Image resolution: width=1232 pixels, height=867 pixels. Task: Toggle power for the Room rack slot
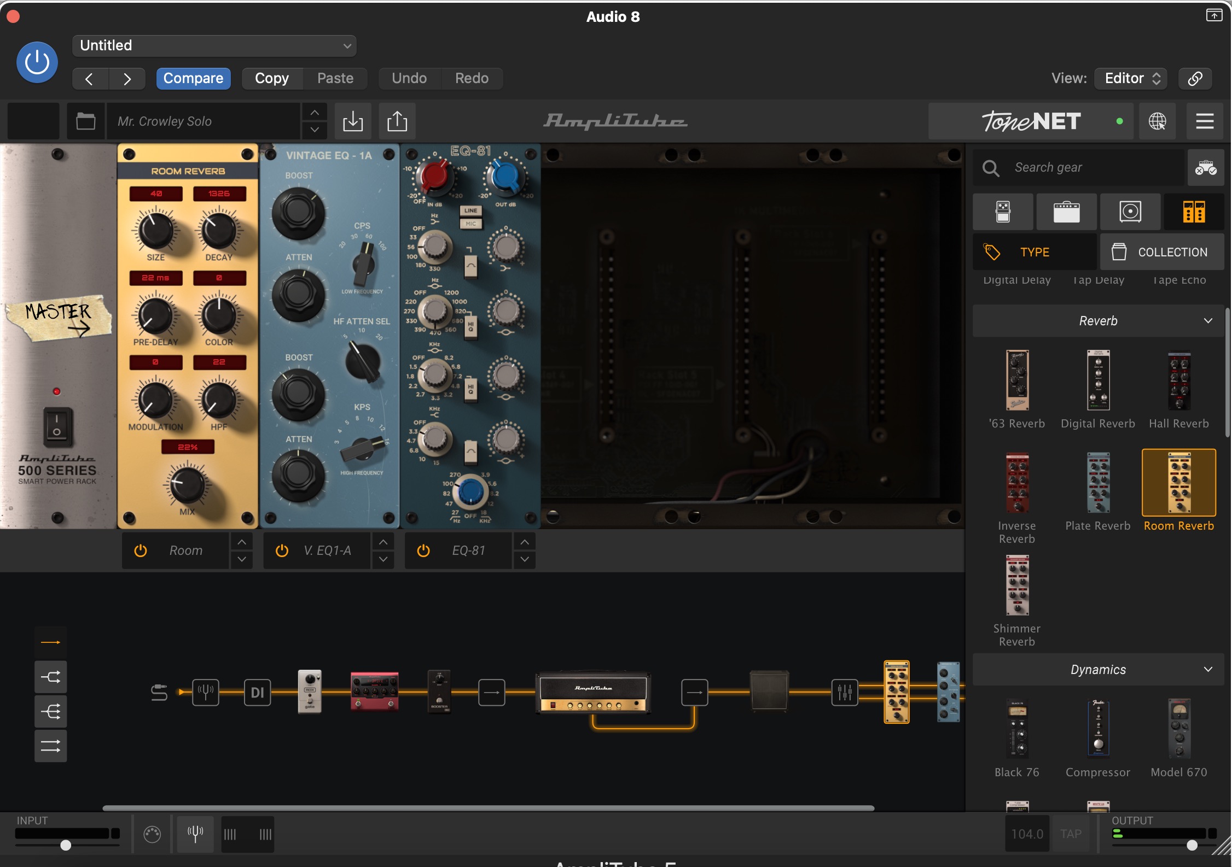pos(141,550)
